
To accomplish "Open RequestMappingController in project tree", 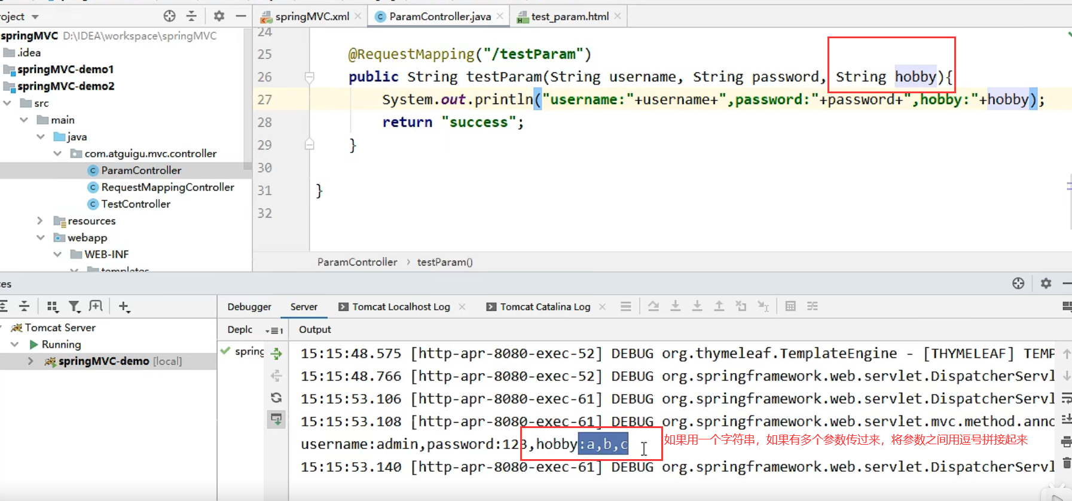I will point(167,187).
